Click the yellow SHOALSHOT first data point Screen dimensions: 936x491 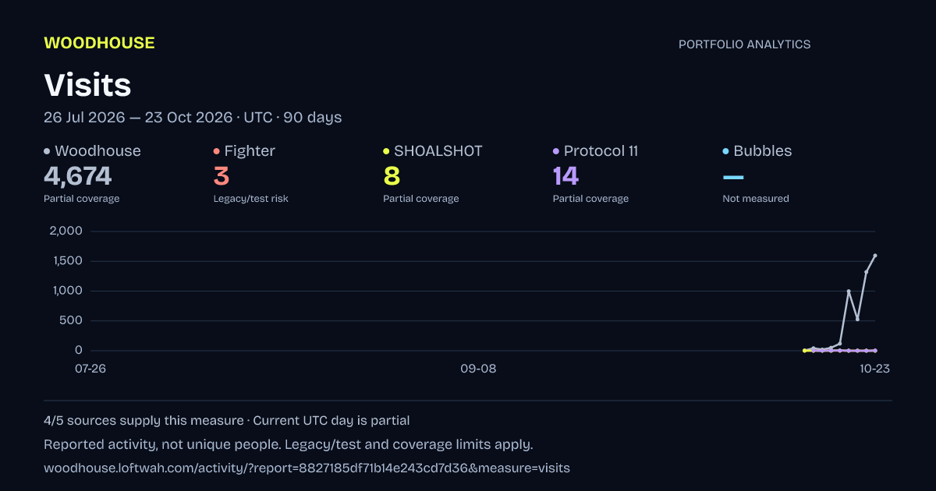tap(805, 351)
